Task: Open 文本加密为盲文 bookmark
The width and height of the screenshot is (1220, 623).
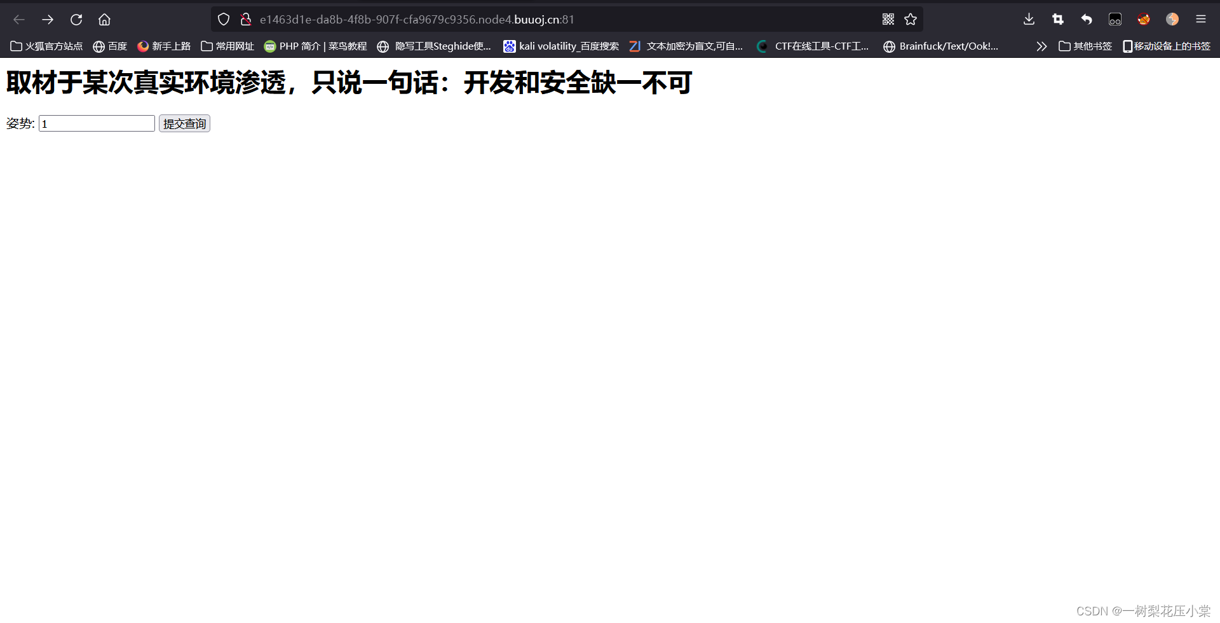Action: 686,46
